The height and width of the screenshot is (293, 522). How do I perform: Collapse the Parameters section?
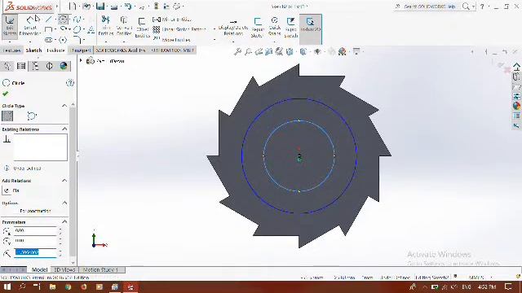[x=64, y=221]
